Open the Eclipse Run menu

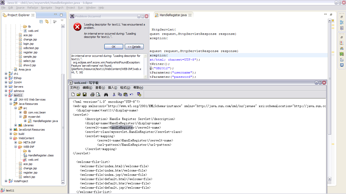[81, 8]
